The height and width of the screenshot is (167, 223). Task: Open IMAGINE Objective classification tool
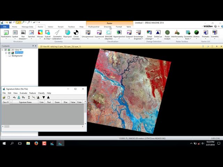click(108, 35)
